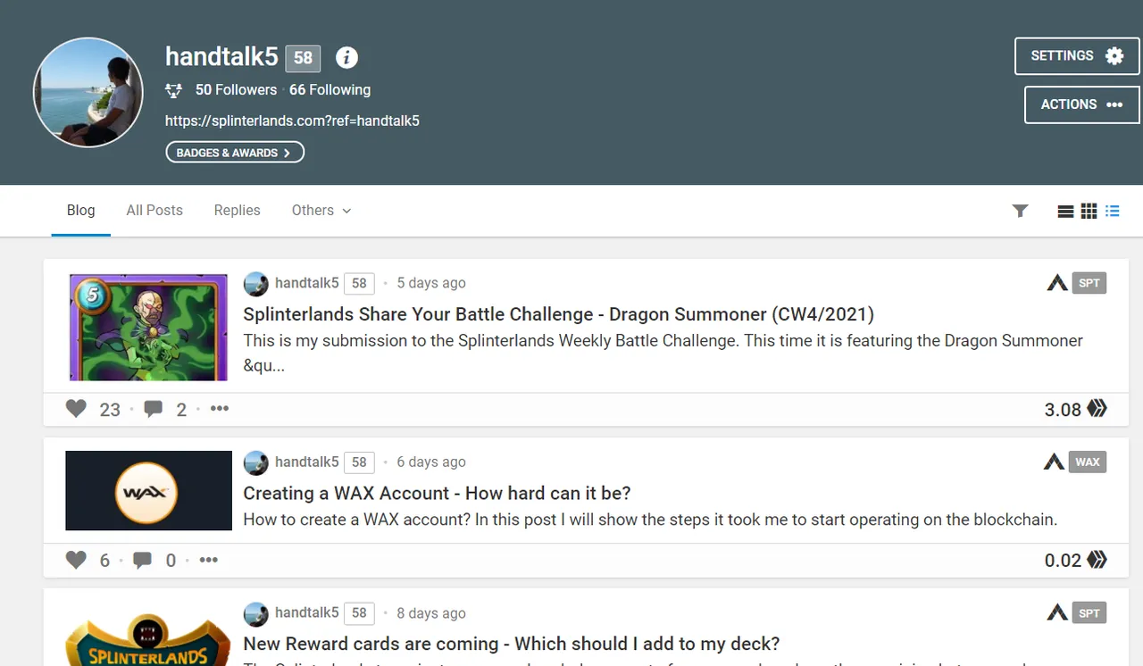The image size is (1143, 666).
Task: View the 50 Followers list
Action: pyautogui.click(x=237, y=90)
